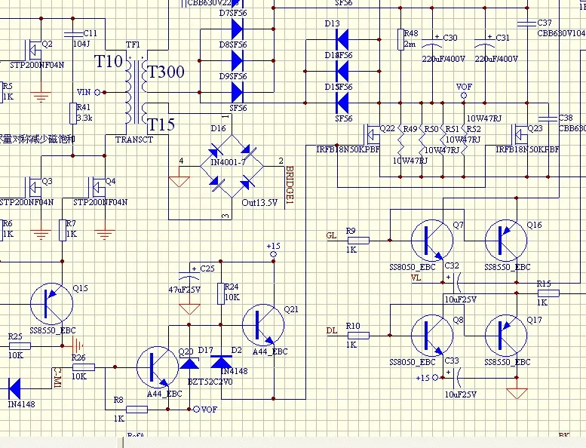Click the D8 SF56 diode symbol
The height and width of the screenshot is (448, 586).
(x=238, y=60)
